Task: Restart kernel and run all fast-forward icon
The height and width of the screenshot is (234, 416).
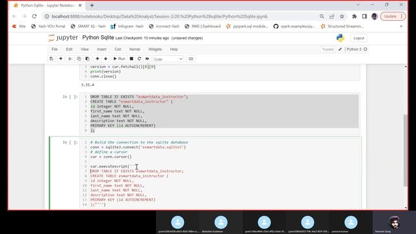Action: (x=148, y=58)
